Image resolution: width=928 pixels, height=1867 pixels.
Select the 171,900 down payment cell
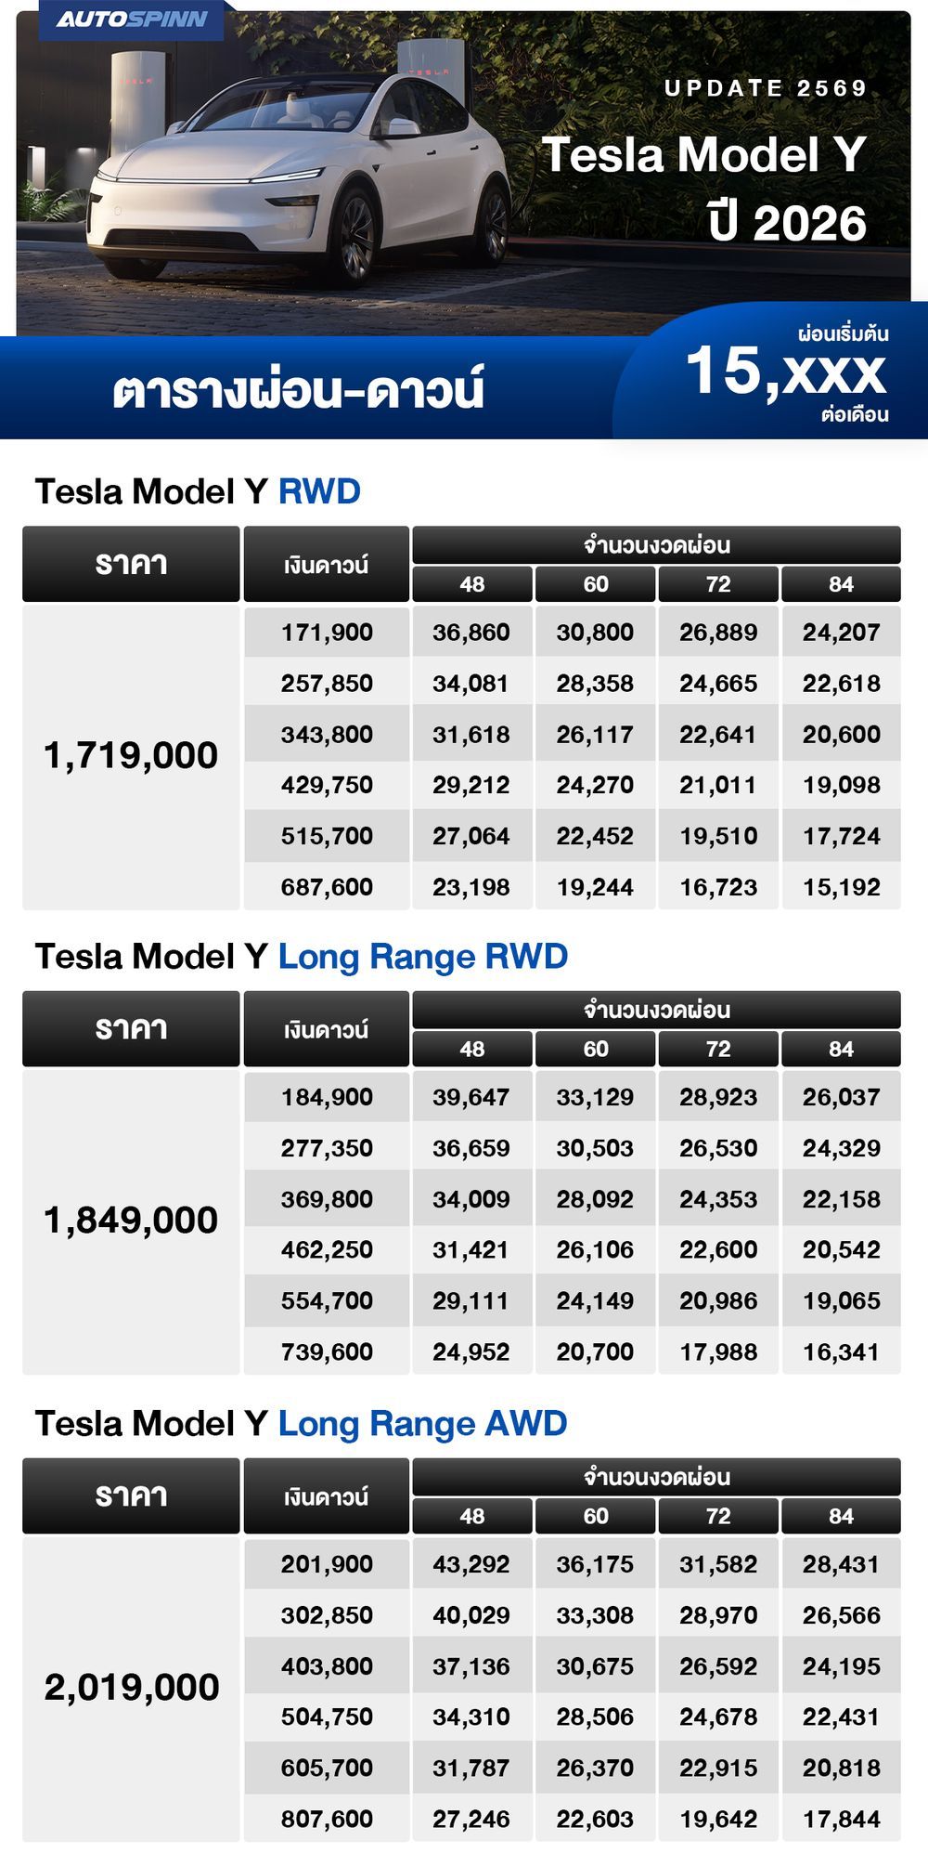(x=327, y=633)
